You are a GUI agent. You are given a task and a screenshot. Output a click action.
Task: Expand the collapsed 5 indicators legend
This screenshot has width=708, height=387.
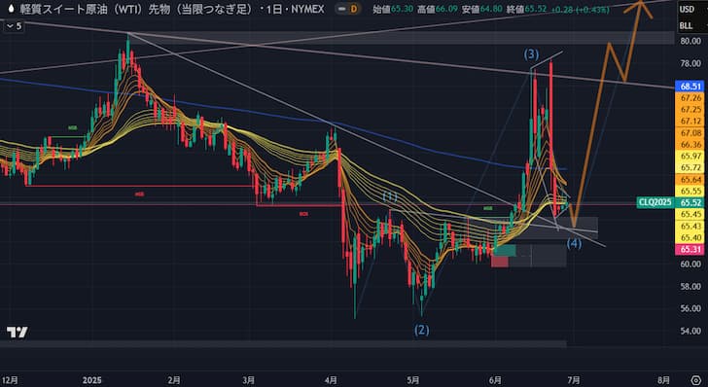13,26
